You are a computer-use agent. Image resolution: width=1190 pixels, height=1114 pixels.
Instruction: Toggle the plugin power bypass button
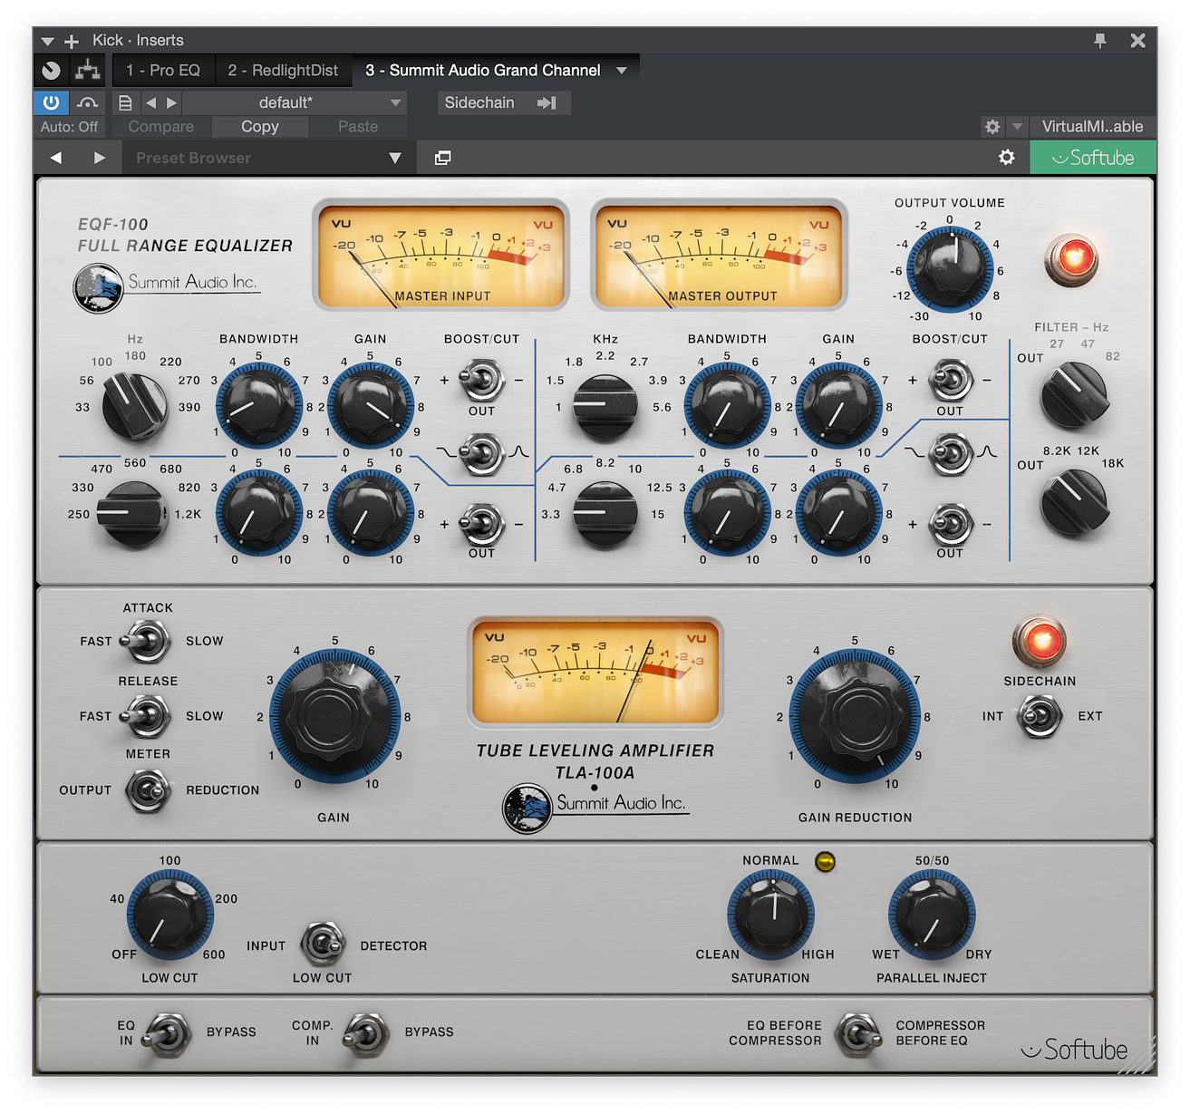[51, 102]
